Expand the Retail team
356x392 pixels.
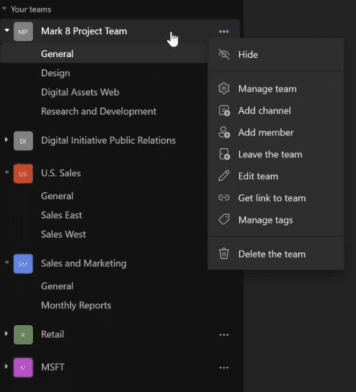coord(6,334)
